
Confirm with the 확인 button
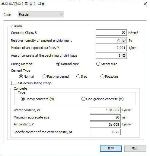pyautogui.click(x=111, y=148)
